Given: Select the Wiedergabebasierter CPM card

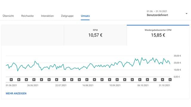Looking at the screenshot, I should coord(158,35).
